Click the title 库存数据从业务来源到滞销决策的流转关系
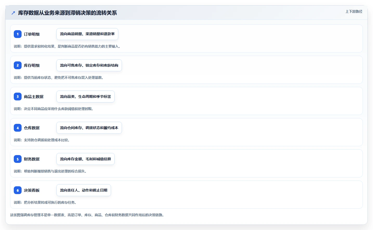Image resolution: width=373 pixels, height=230 pixels. (x=68, y=13)
